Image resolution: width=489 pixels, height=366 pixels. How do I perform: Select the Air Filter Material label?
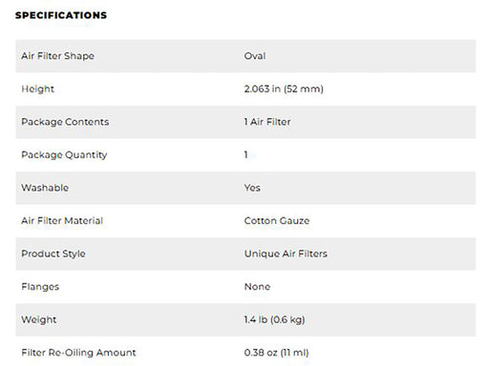coord(62,221)
